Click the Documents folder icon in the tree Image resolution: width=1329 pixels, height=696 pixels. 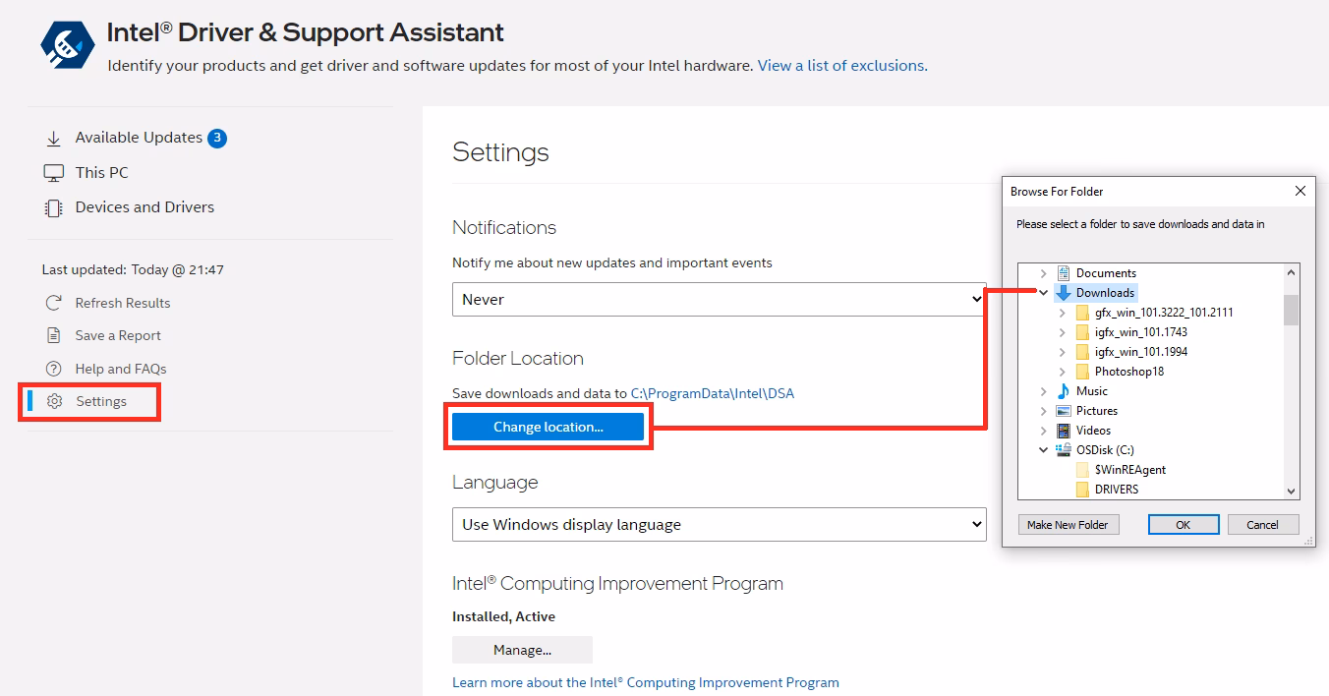click(1064, 273)
